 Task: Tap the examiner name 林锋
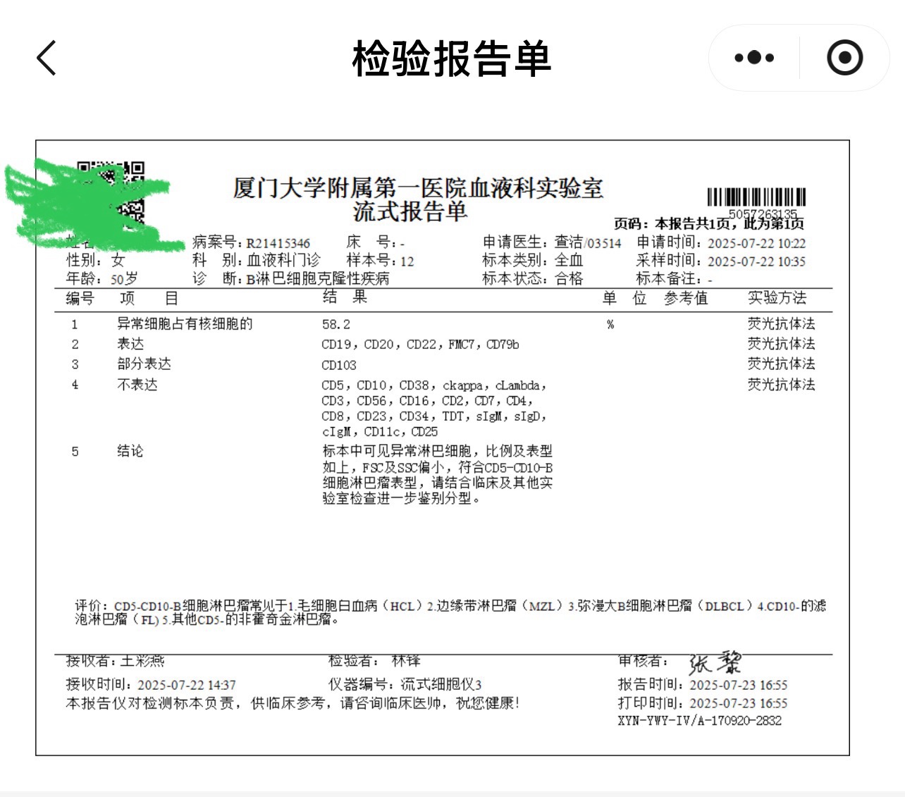point(406,661)
